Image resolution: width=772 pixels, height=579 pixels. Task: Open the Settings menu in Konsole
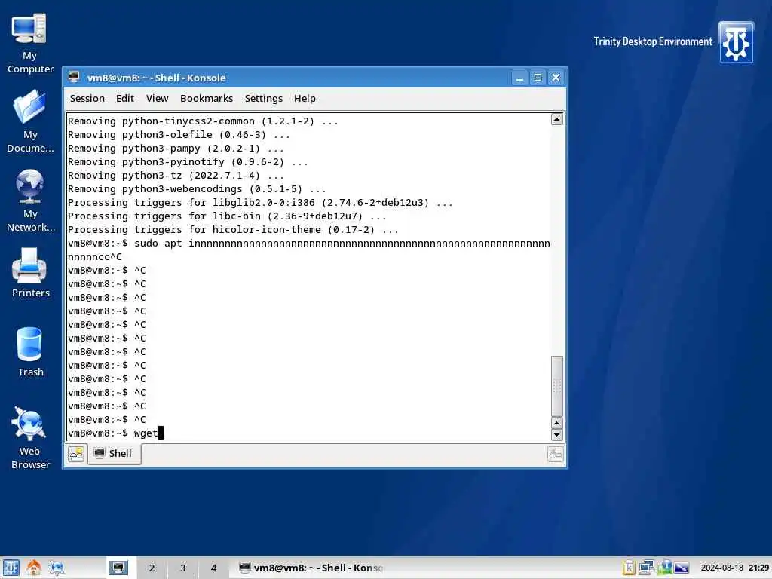click(263, 99)
